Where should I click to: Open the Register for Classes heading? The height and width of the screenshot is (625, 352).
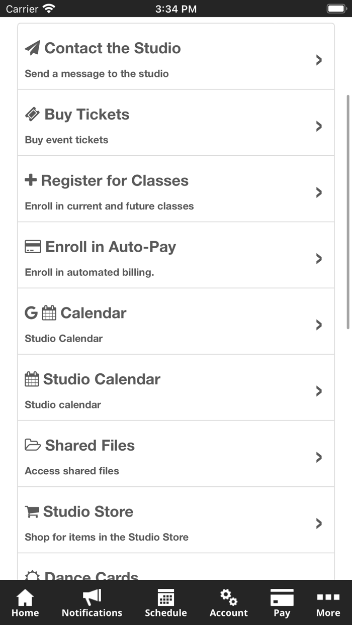coord(115,181)
